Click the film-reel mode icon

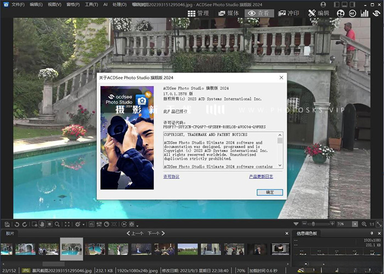(341, 13)
